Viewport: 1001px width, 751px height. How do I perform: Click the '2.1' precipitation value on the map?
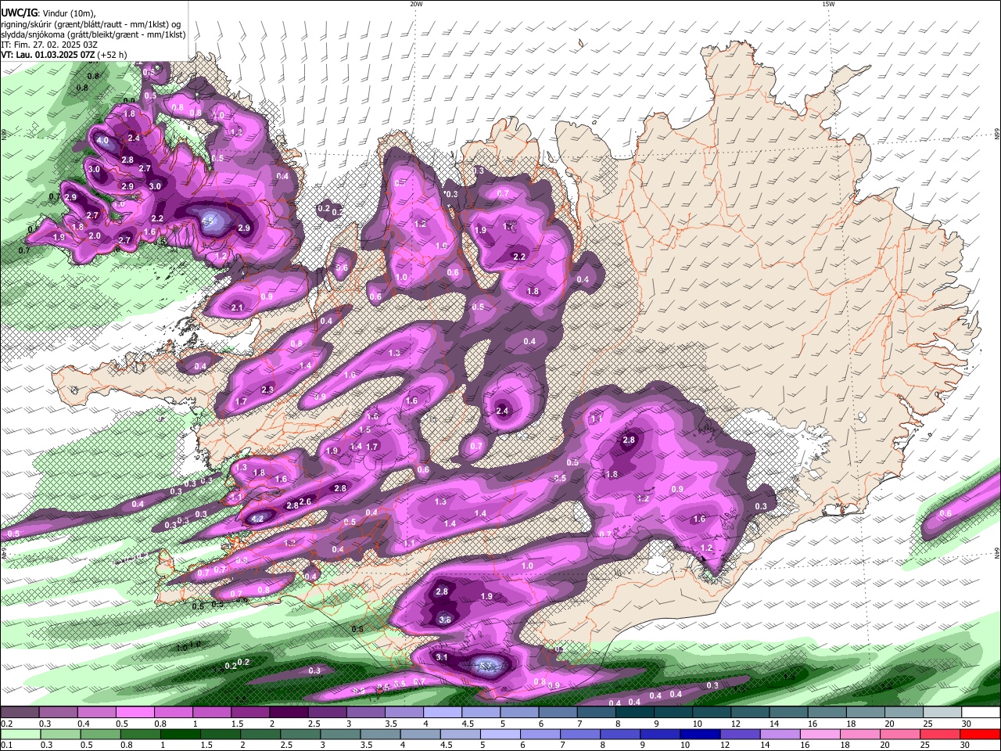click(238, 307)
